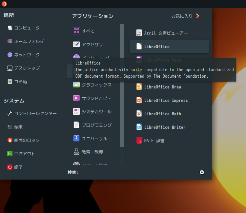
Task: Click the 教育・教養 label text
Action: click(x=92, y=152)
